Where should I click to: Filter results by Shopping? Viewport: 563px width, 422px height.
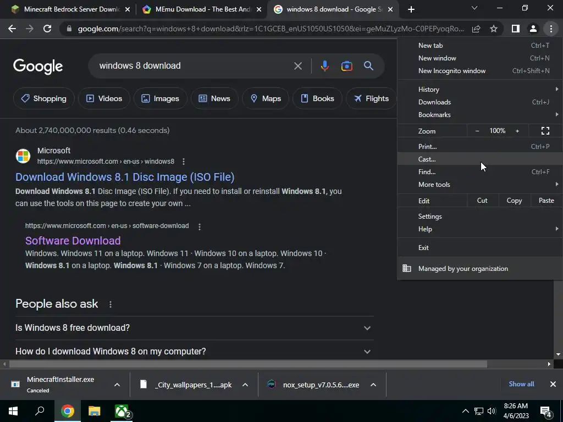pyautogui.click(x=44, y=98)
